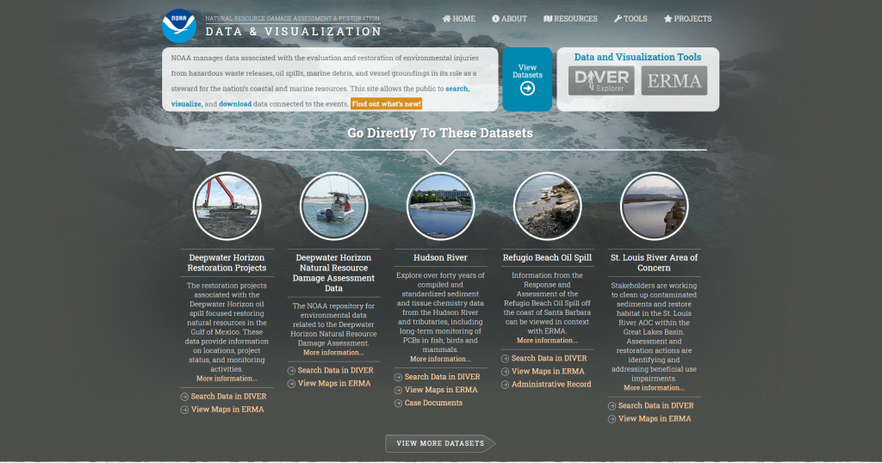Open the ABOUT menu item
This screenshot has height=463, width=882.
click(x=510, y=19)
